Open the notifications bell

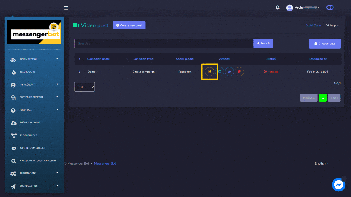pos(278,8)
